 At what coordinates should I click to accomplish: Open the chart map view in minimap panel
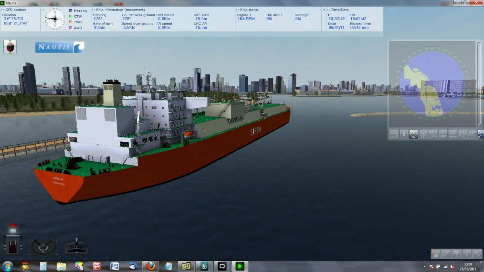point(394,134)
